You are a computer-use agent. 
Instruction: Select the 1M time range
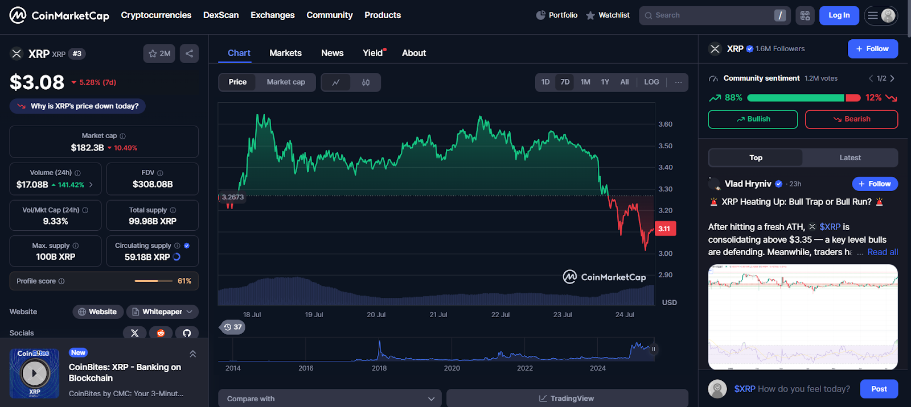coord(585,82)
